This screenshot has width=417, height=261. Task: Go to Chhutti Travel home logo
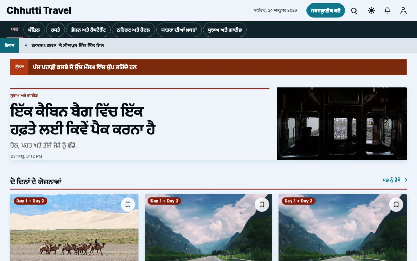(39, 10)
